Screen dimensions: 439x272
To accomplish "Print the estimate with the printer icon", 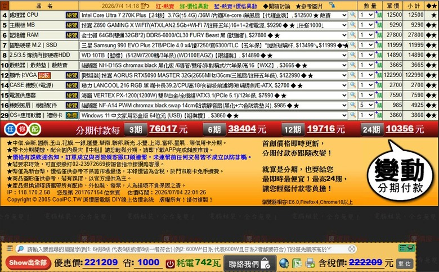I will click(x=310, y=263).
